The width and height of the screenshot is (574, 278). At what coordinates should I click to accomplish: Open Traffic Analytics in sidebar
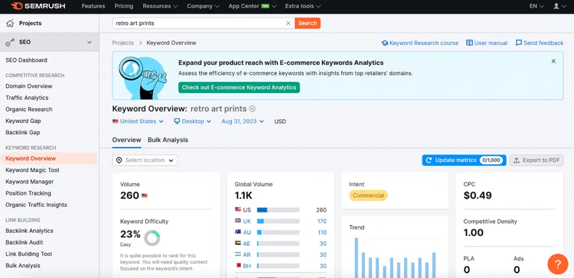pyautogui.click(x=27, y=98)
